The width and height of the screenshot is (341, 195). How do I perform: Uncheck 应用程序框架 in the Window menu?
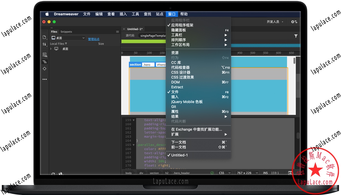click(182, 25)
